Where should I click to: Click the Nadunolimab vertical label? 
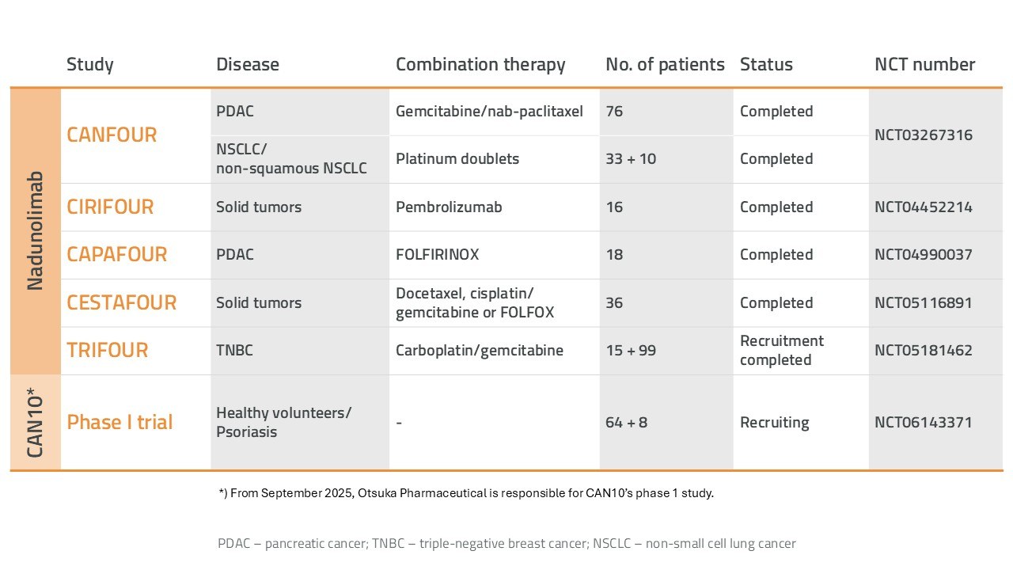pyautogui.click(x=35, y=230)
